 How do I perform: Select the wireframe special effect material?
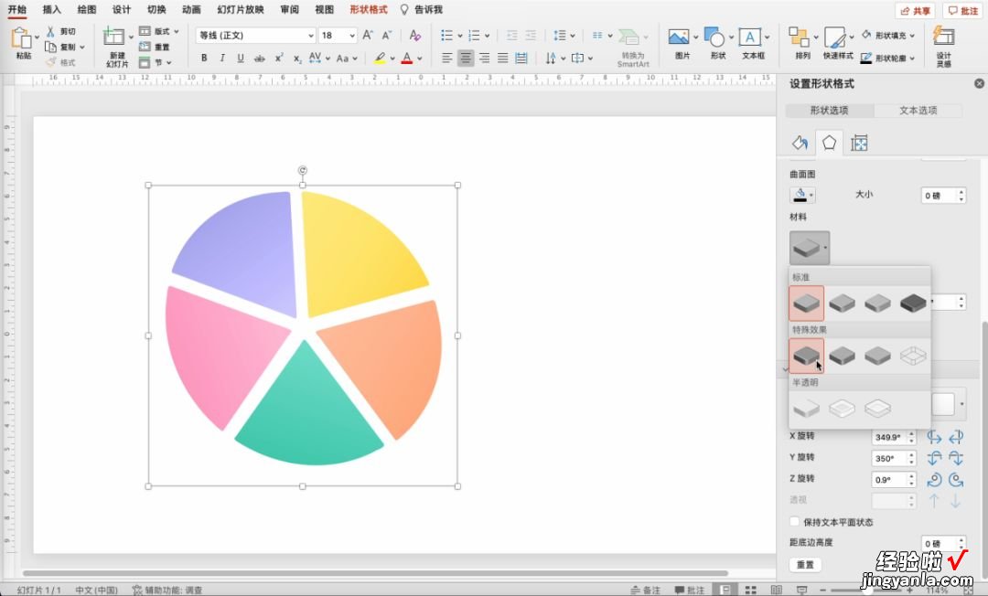coord(913,357)
